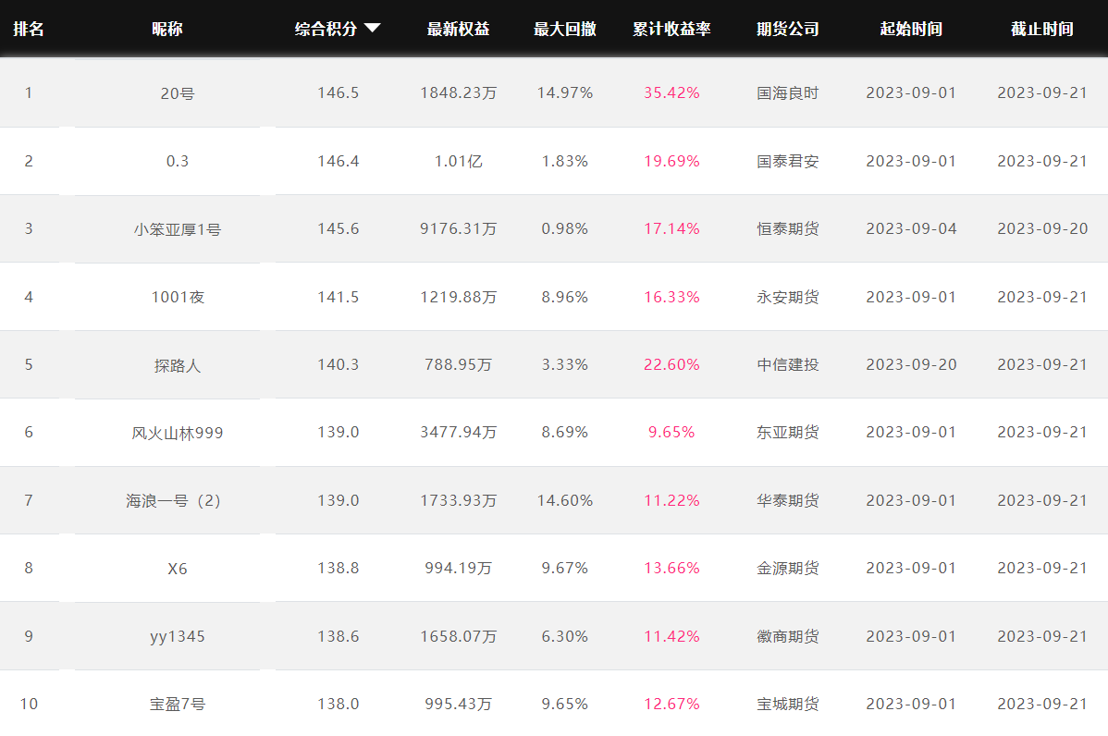1108x736 pixels.
Task: Select the 22.60% return value
Action: click(x=671, y=364)
